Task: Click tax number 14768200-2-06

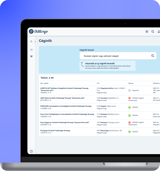Action: click(x=46, y=109)
